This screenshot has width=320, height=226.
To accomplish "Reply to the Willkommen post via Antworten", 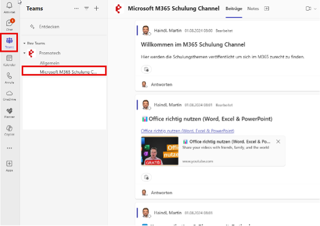I will [x=162, y=84].
